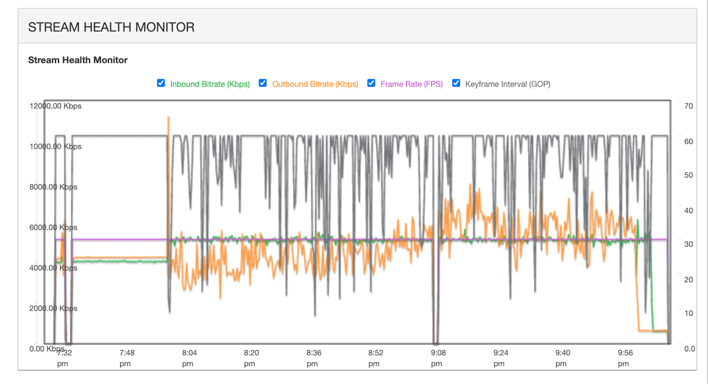Click the STREAM HEALTH MONITOR panel header
The height and width of the screenshot is (385, 709).
111,27
